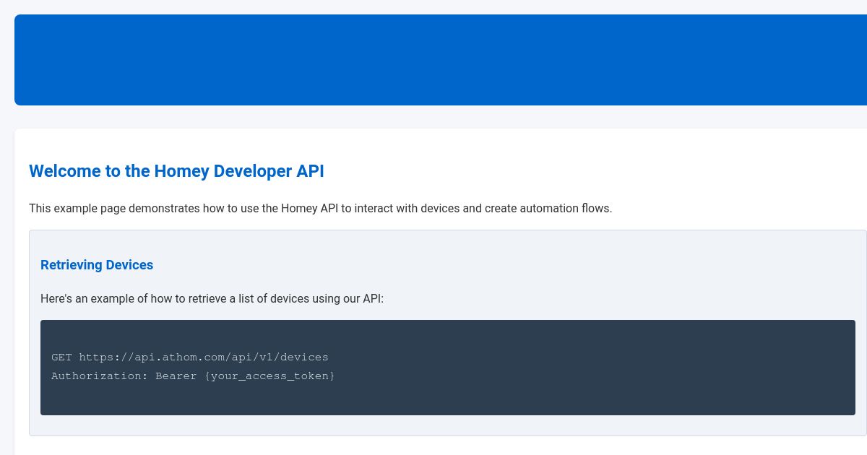Click the sentence introducing the device list example
Viewport: 867px width, 455px height.
point(212,298)
